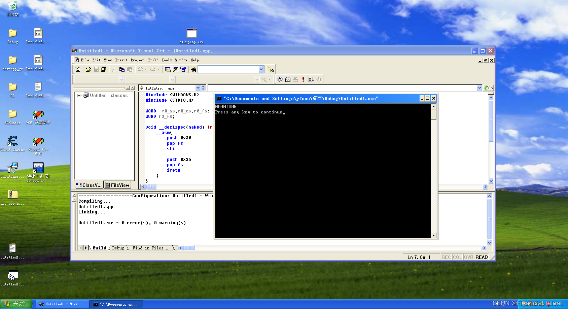Click the Recycle Bin desktop icon
The height and width of the screenshot is (309, 568).
[x=12, y=9]
